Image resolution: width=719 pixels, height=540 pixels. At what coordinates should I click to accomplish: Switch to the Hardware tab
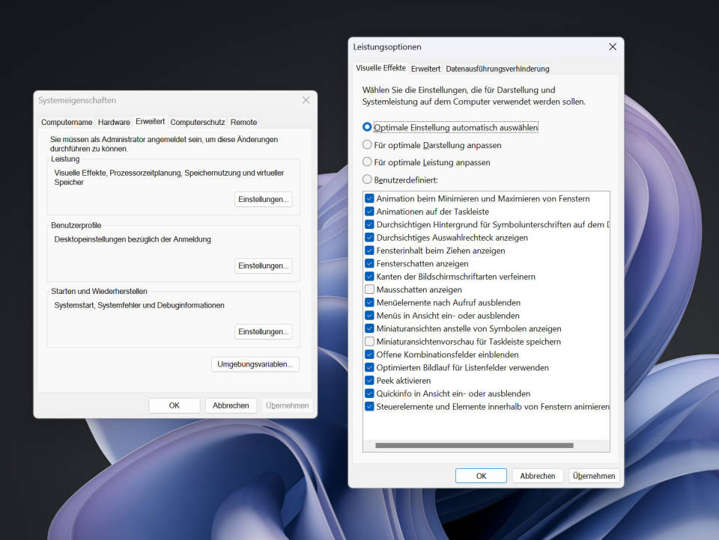point(114,122)
